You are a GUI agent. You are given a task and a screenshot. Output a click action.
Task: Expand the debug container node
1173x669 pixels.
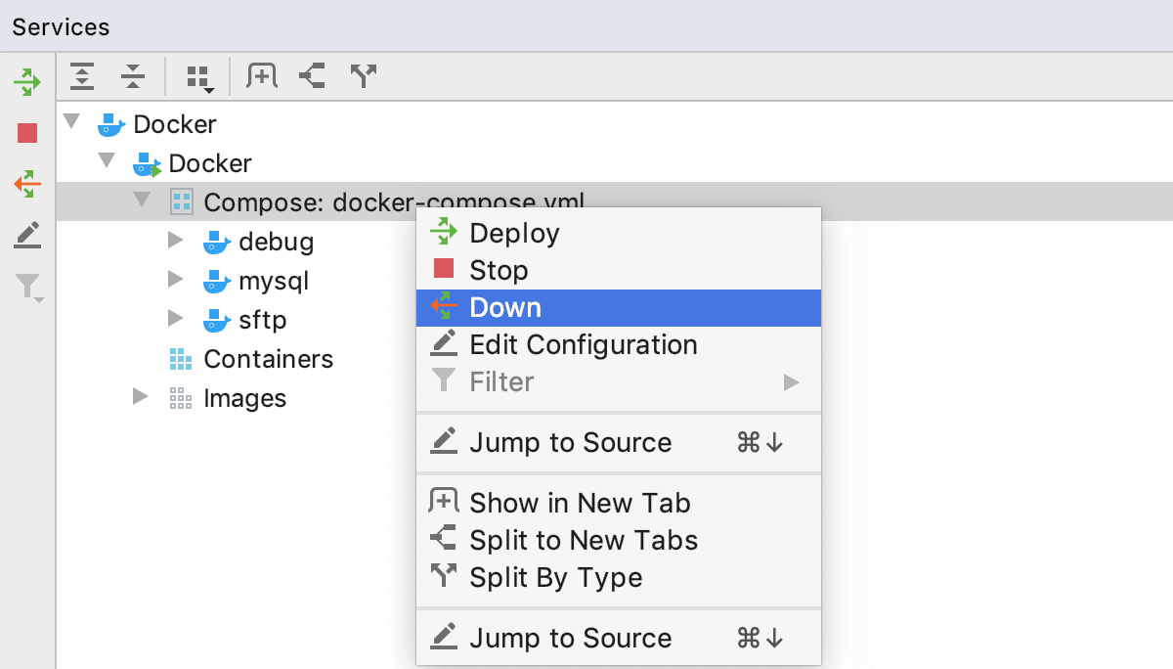click(177, 242)
